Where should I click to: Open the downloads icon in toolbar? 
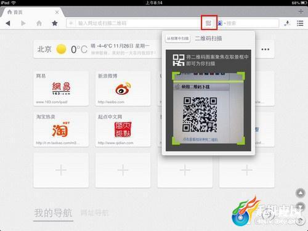[x=287, y=23]
